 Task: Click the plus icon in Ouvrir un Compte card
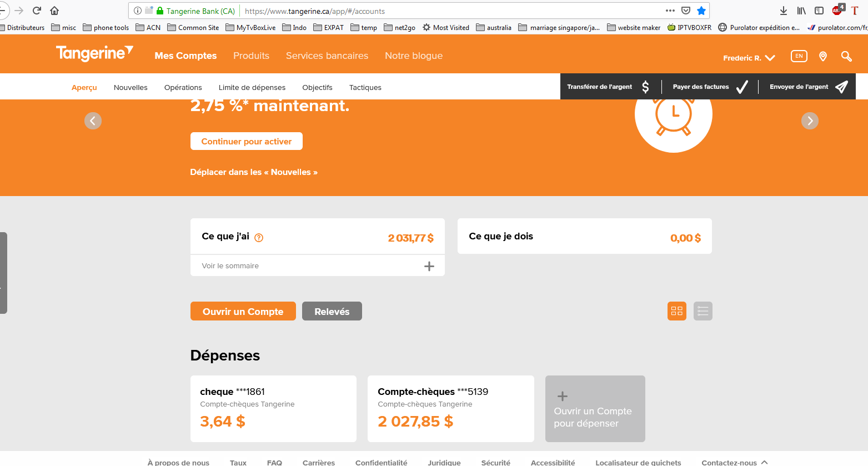click(563, 396)
